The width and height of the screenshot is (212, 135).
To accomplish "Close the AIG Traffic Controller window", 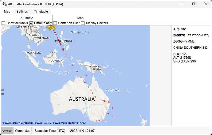I will [x=206, y=4].
